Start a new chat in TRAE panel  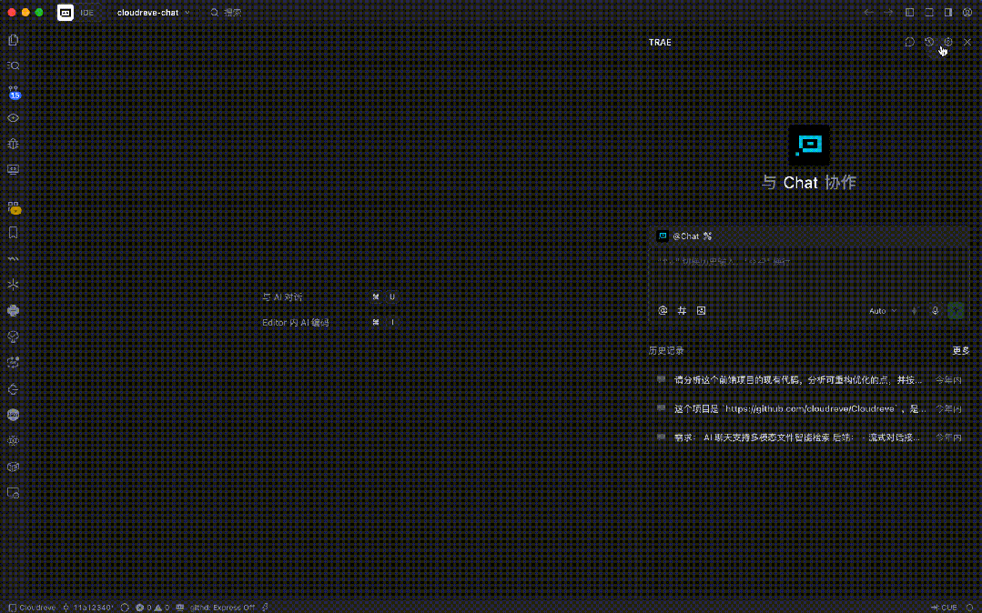point(909,42)
